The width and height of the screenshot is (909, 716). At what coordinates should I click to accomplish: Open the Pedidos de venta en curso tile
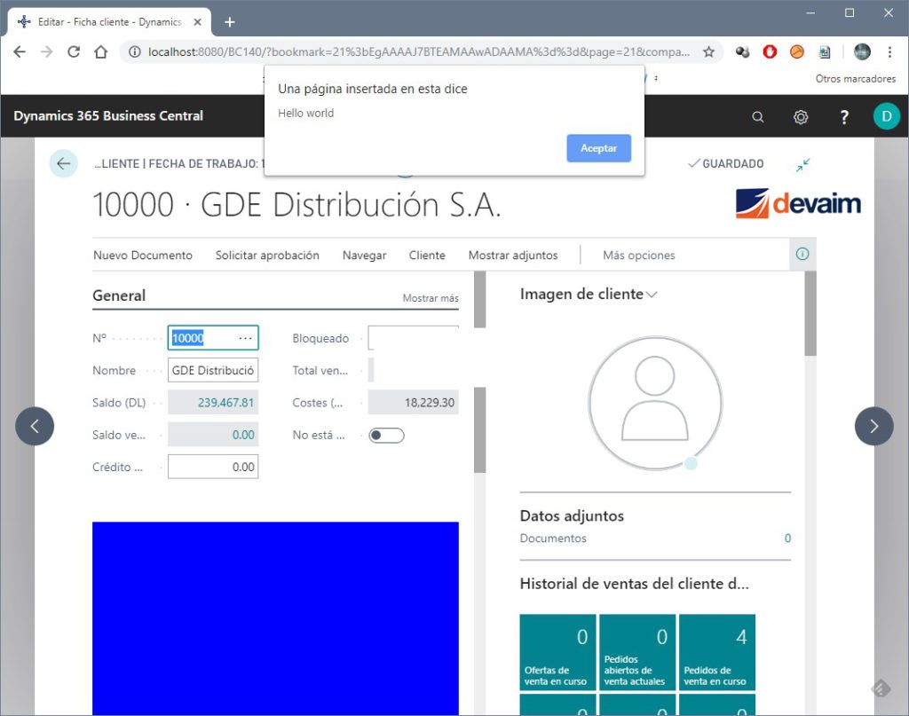click(717, 652)
